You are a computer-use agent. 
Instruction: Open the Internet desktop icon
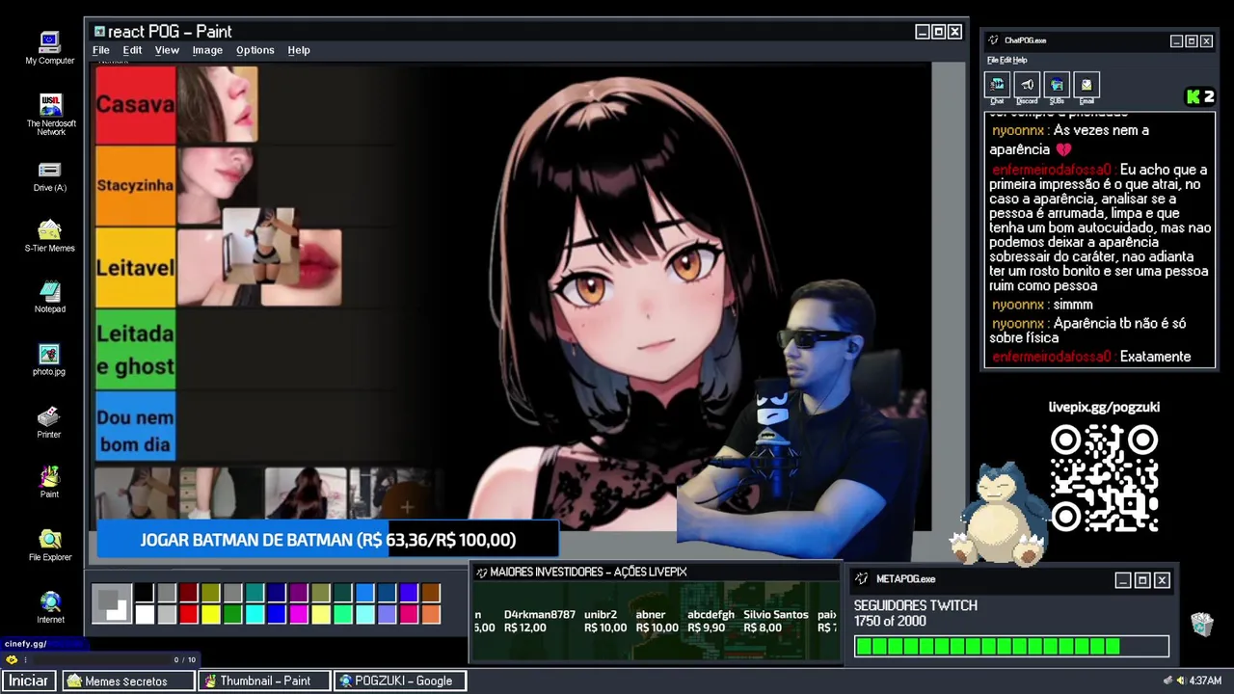coord(50,607)
